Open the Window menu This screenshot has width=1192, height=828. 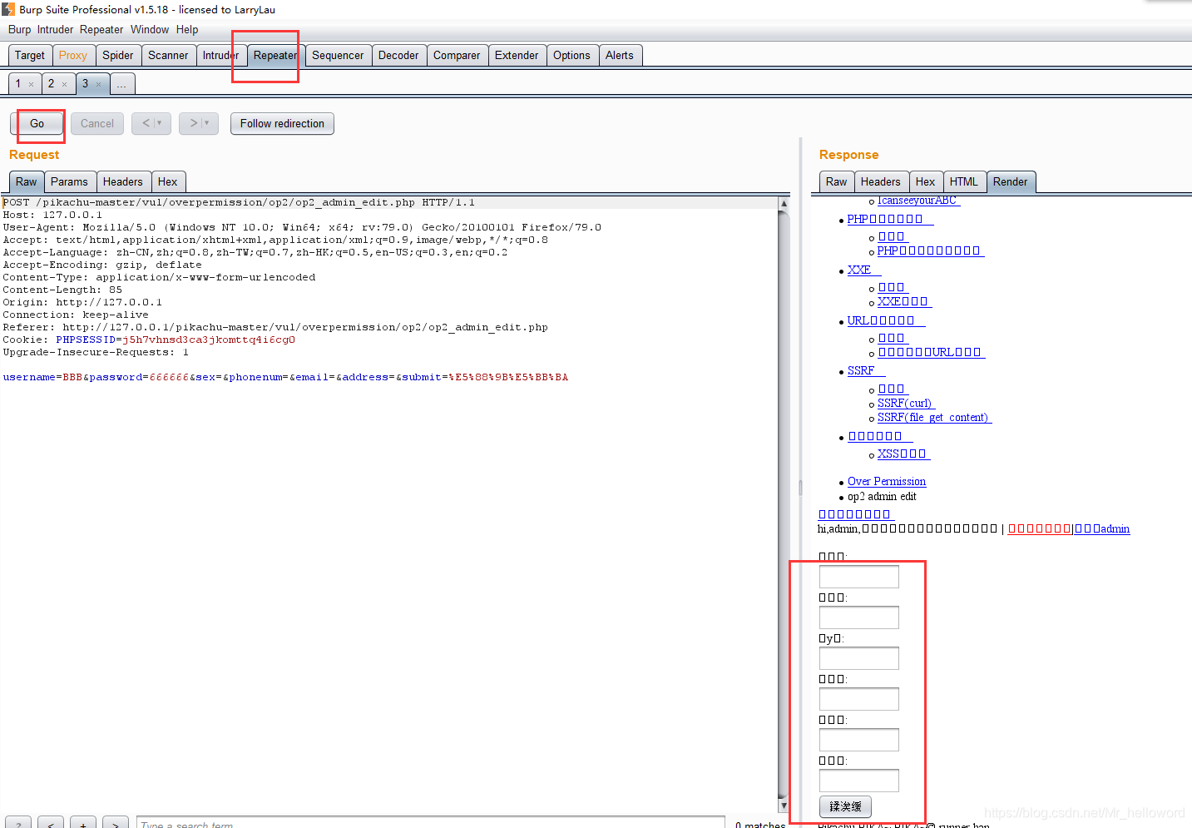150,29
